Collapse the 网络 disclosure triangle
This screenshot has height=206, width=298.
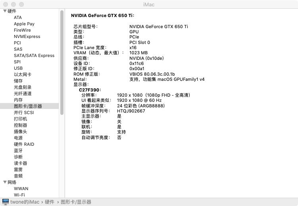5,182
